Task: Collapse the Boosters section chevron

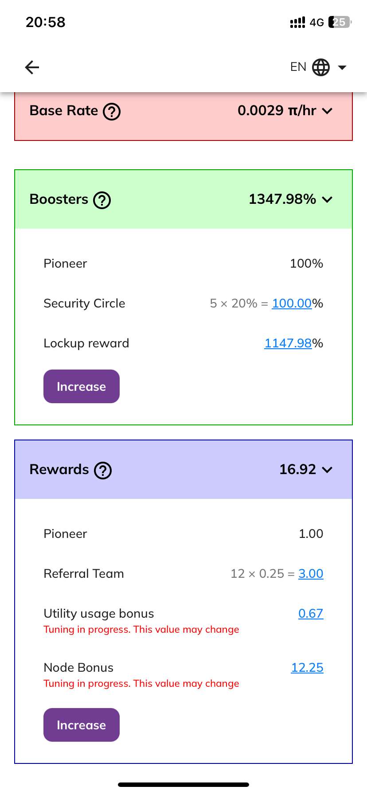Action: pos(327,199)
